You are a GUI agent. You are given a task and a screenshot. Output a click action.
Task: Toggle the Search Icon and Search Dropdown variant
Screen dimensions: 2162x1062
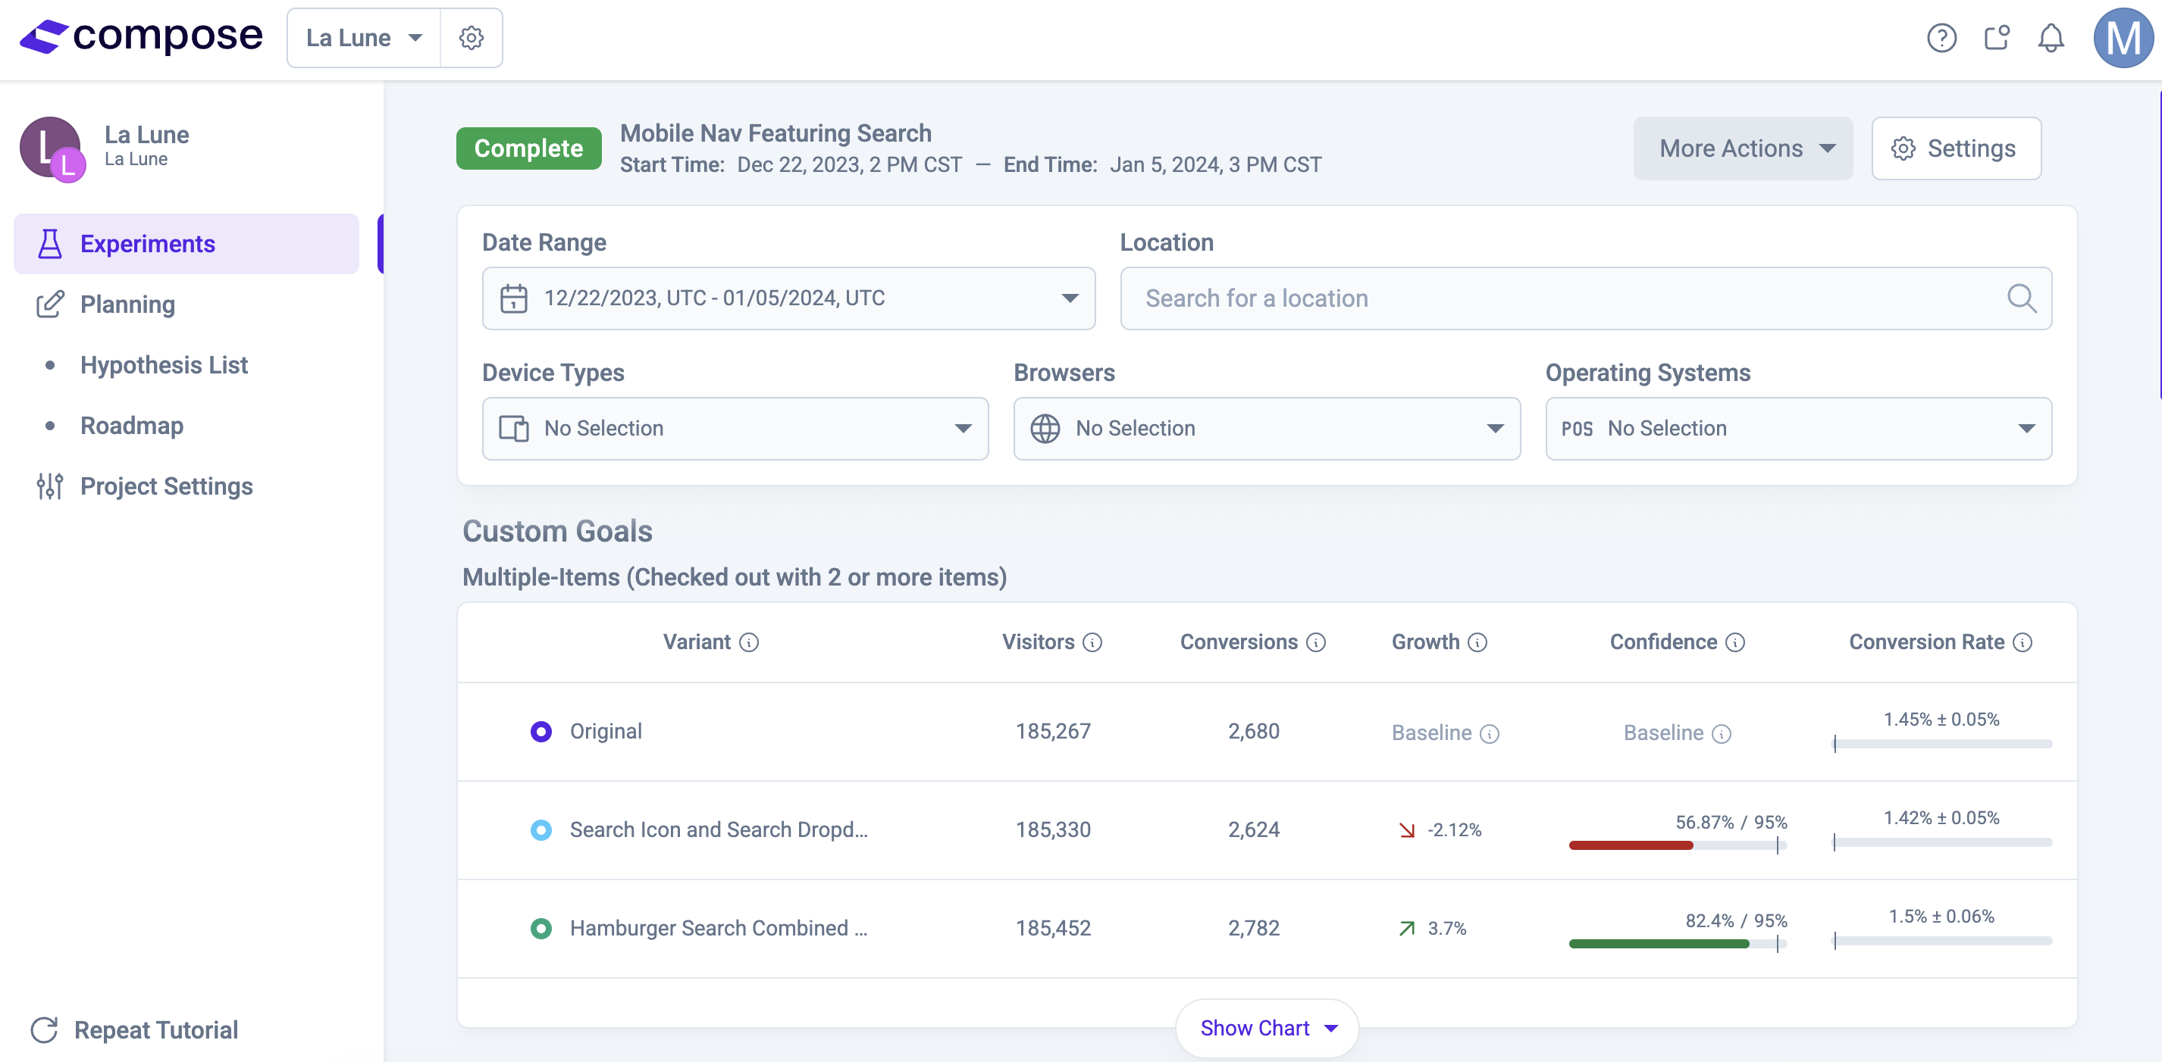pos(540,829)
